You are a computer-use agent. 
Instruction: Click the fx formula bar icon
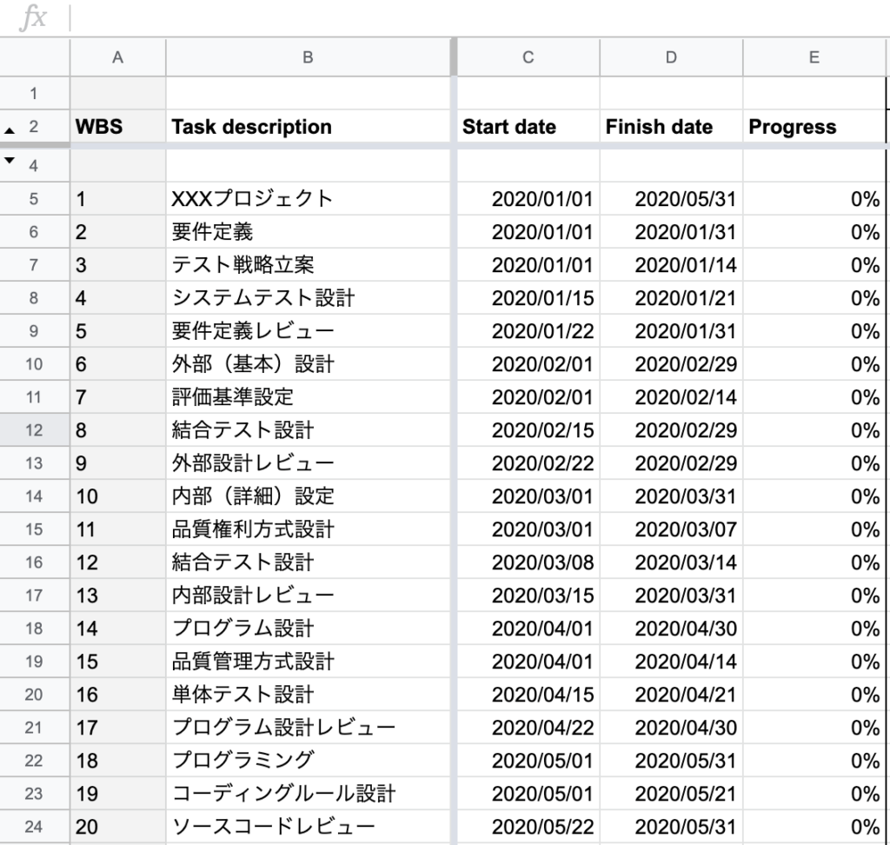33,17
